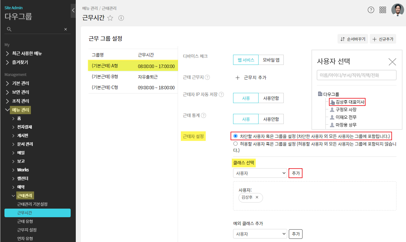Open the apps grid icon
The height and width of the screenshot is (242, 406).
pos(383,10)
